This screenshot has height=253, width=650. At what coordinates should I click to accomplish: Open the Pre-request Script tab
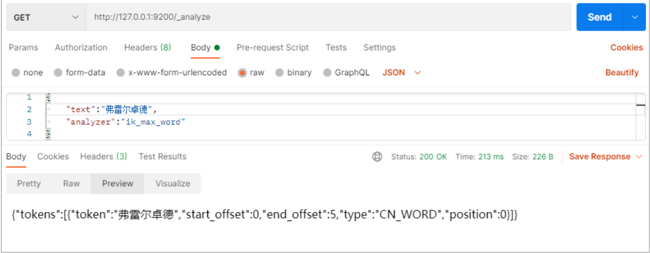(x=273, y=48)
